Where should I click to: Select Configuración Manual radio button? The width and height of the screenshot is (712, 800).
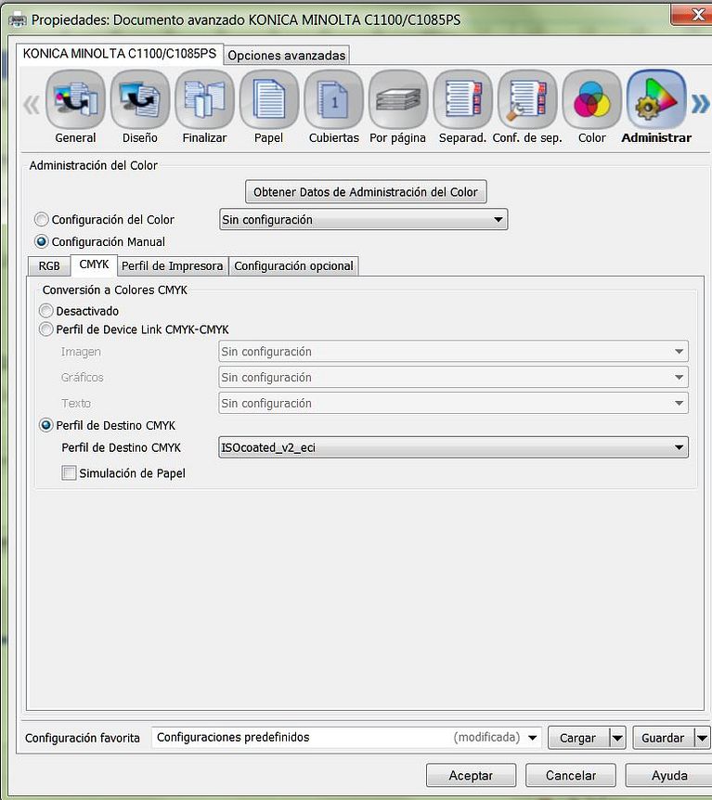coord(42,241)
